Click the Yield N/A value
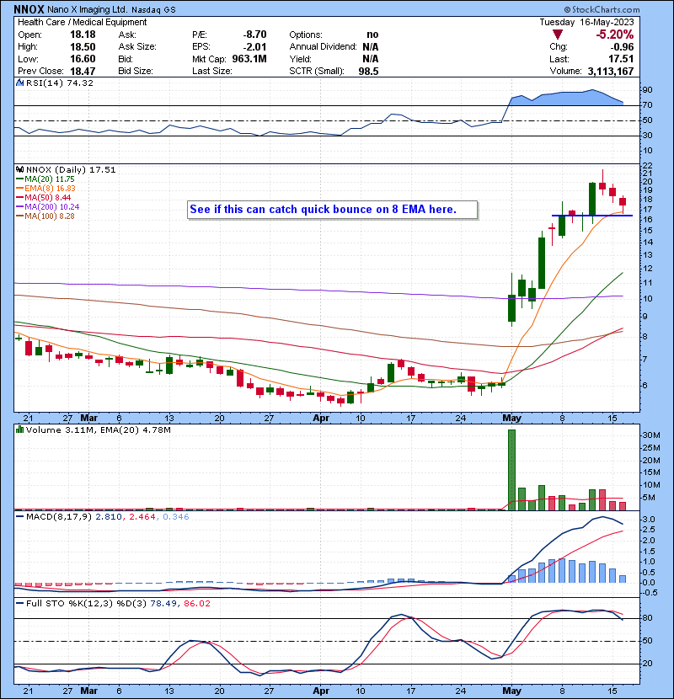This screenshot has width=674, height=699. click(x=371, y=59)
